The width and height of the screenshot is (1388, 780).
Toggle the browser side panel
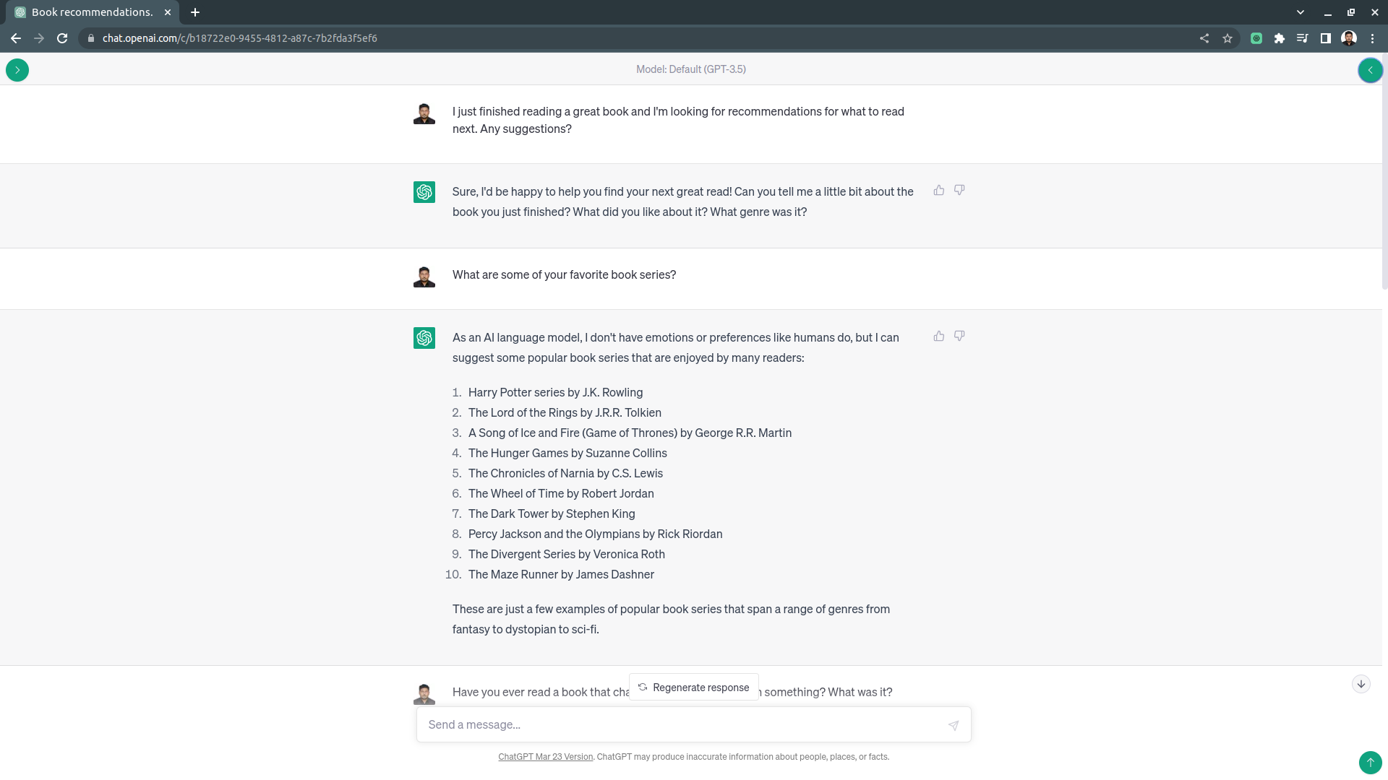1326,38
